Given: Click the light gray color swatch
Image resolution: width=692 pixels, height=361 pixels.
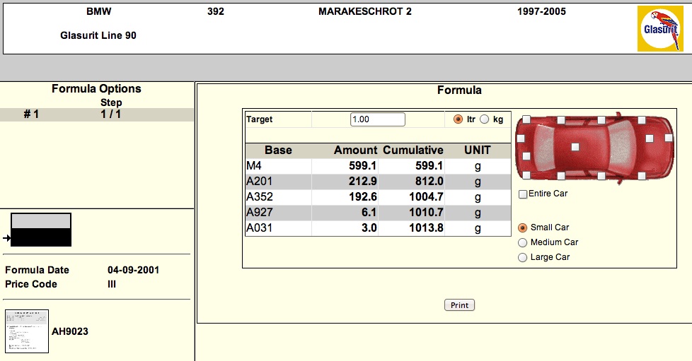Looking at the screenshot, I should [x=41, y=220].
